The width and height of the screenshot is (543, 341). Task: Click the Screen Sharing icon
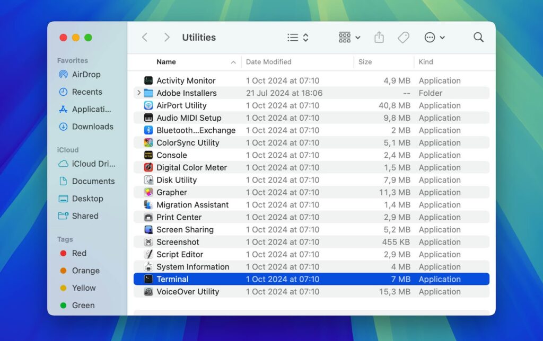pos(148,230)
